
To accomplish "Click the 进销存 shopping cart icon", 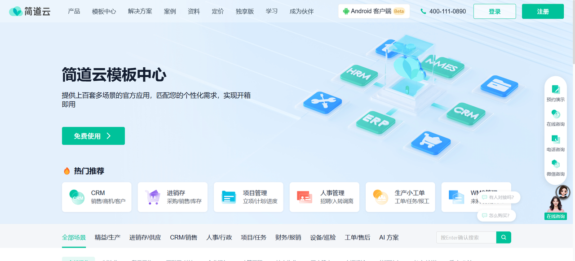I will [153, 197].
